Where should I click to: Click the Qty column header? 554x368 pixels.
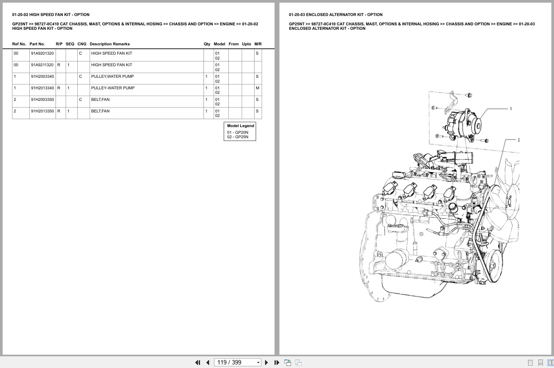click(x=207, y=44)
